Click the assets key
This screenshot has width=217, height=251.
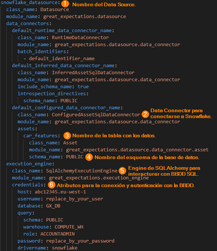[26, 129]
